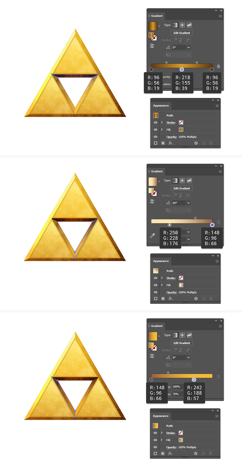Screen dimensions: 242x467
Task: Toggle Fill visibility eye in cream-fill Appearance panel
Action: click(x=155, y=285)
